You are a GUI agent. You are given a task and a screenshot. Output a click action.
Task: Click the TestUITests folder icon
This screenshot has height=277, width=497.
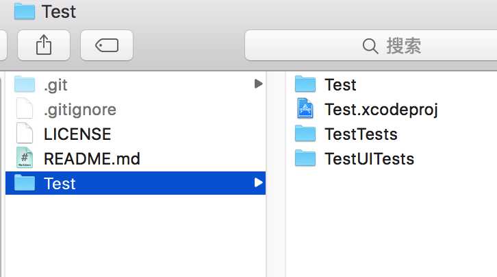tap(305, 158)
